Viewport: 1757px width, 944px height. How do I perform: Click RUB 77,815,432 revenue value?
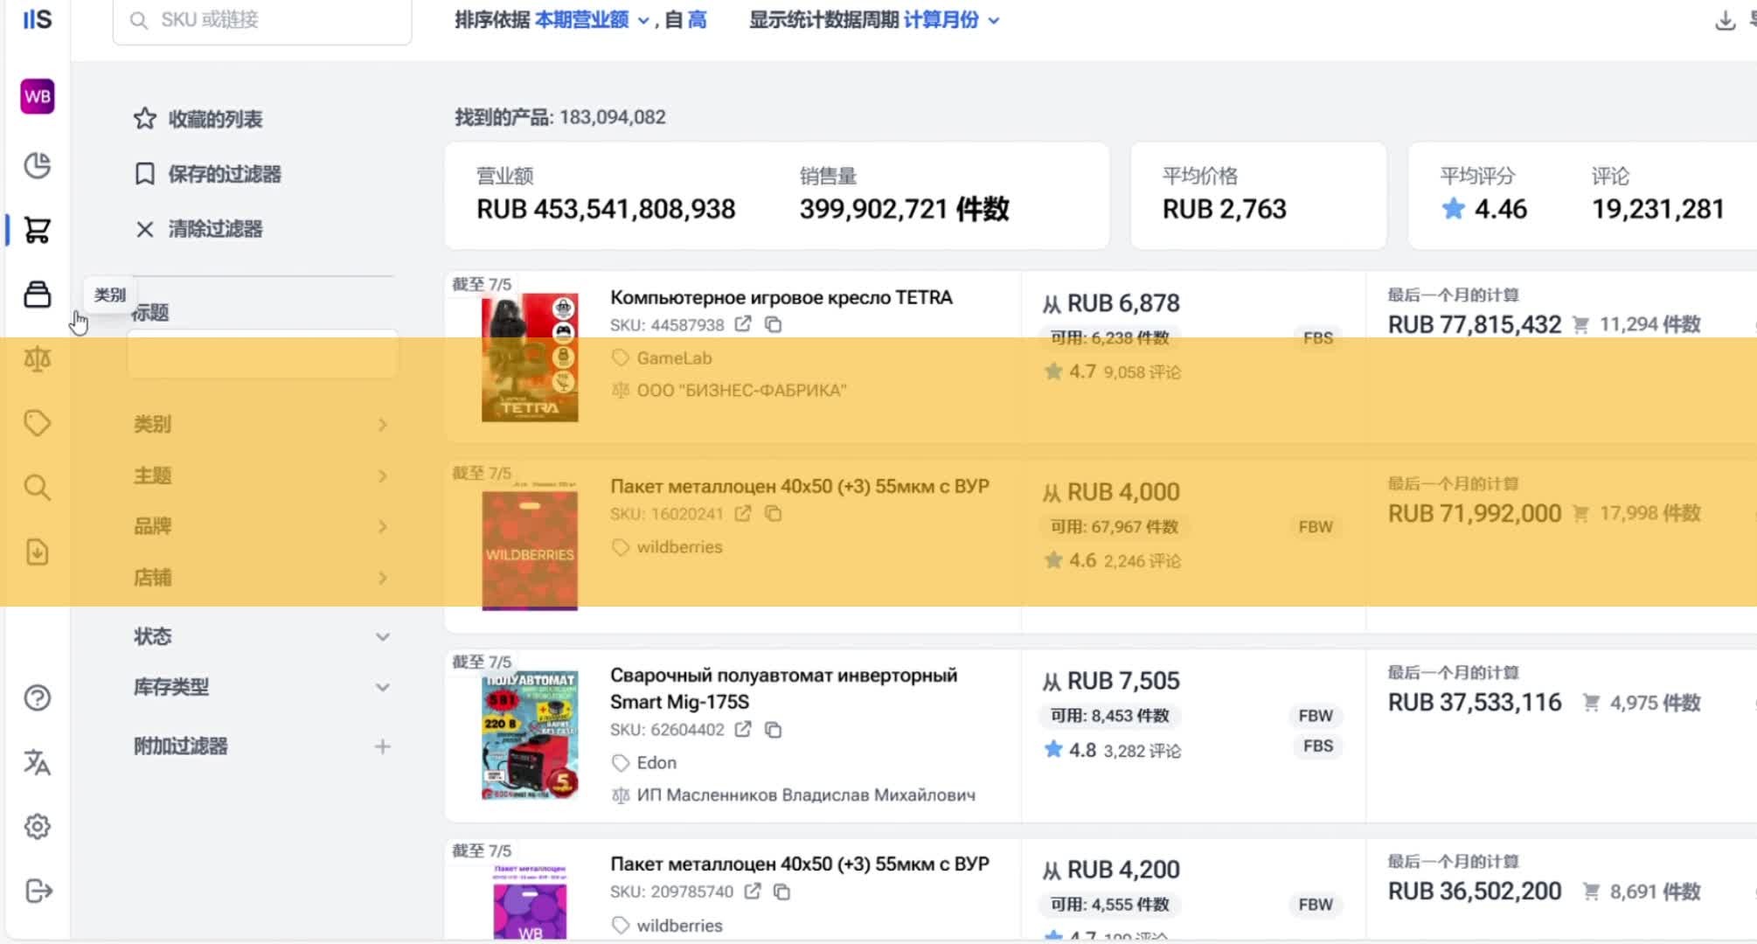tap(1475, 324)
